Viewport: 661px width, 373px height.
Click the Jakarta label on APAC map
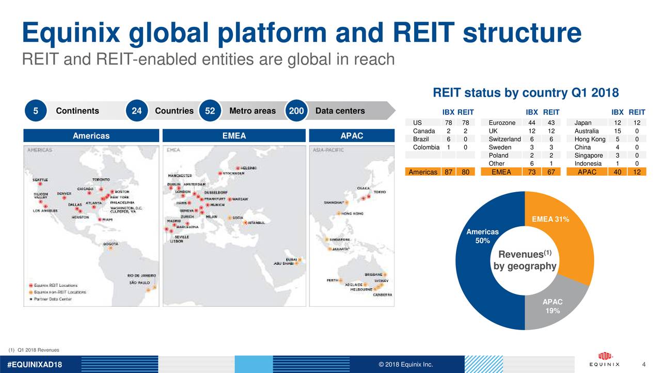coord(340,249)
